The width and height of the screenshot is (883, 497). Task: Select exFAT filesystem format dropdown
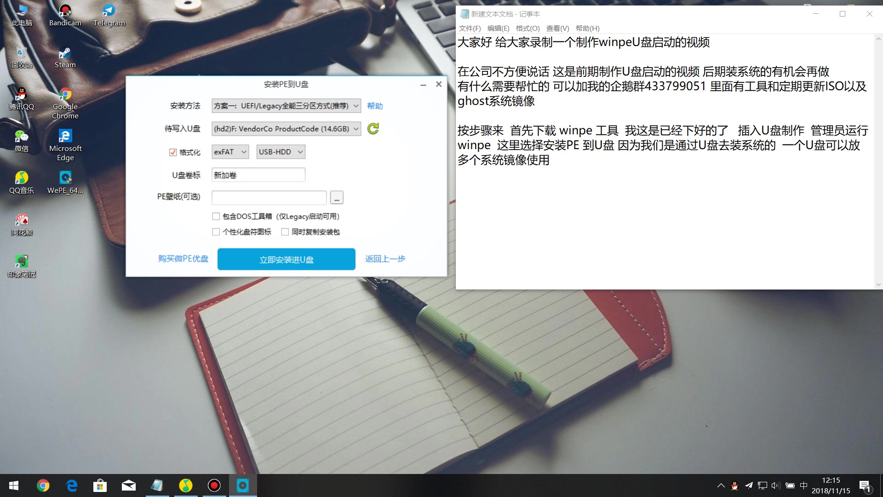pos(229,152)
